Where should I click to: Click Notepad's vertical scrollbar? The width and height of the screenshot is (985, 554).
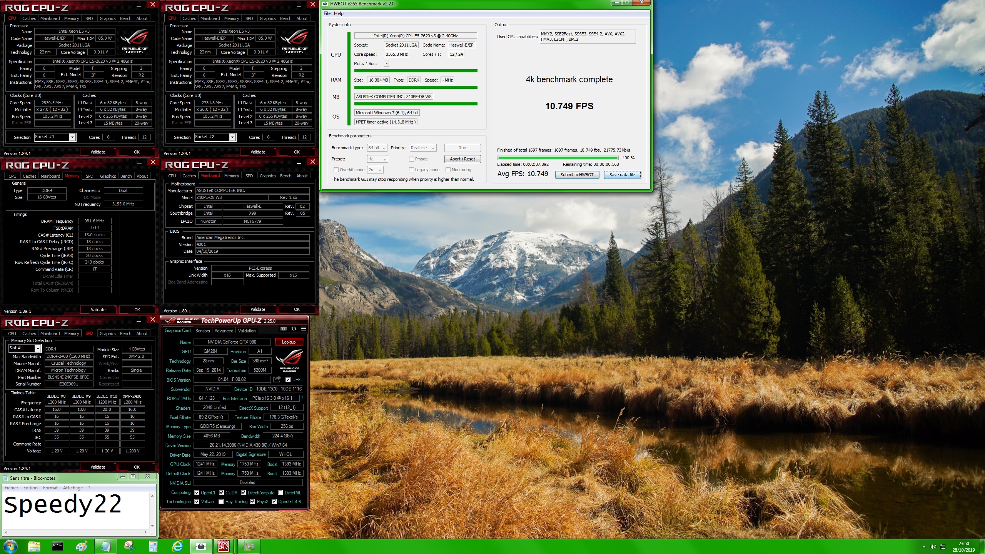point(152,511)
